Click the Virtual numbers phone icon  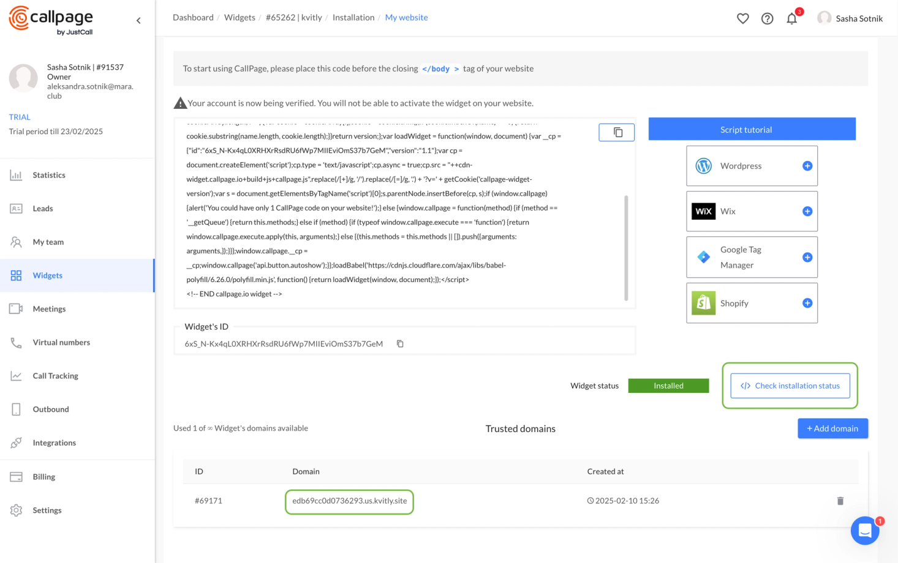17,343
